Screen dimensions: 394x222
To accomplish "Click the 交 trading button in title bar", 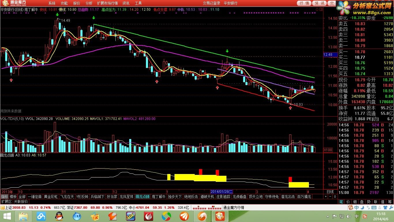I will click(x=332, y=3).
